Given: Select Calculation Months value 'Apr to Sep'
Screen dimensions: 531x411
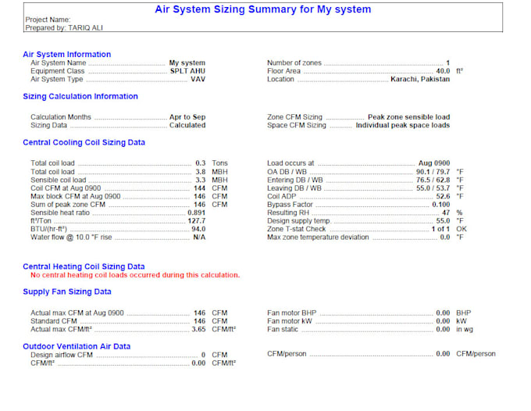Looking at the screenshot, I should (x=187, y=117).
